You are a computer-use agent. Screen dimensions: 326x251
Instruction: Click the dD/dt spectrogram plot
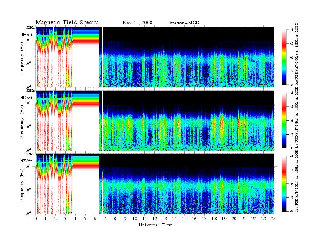[x=155, y=120]
